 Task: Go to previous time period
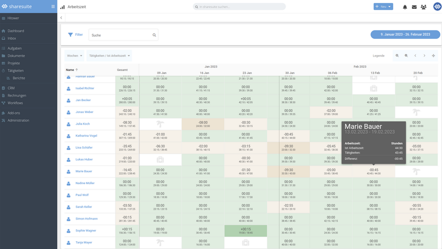tap(415, 56)
